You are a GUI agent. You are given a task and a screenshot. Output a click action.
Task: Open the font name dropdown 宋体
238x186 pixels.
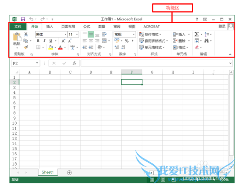tap(65, 34)
